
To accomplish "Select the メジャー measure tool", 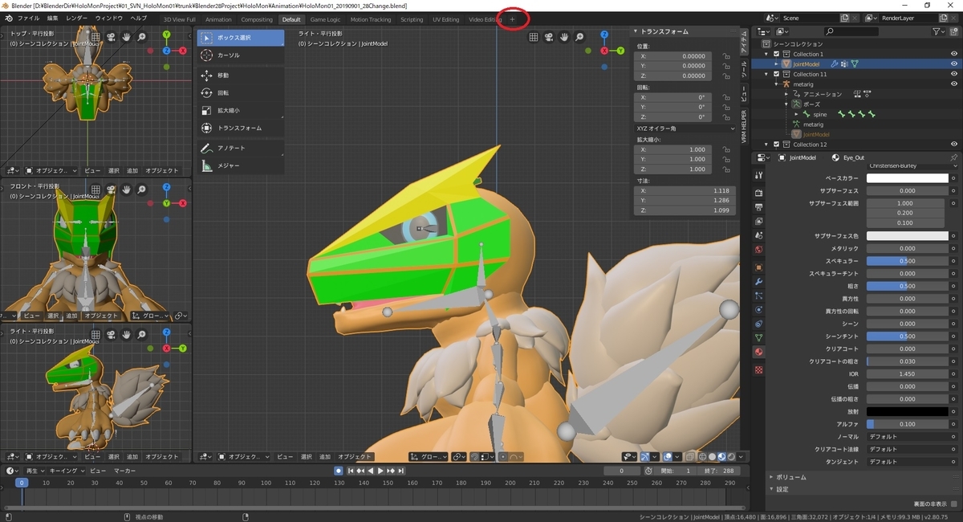I will tap(241, 165).
